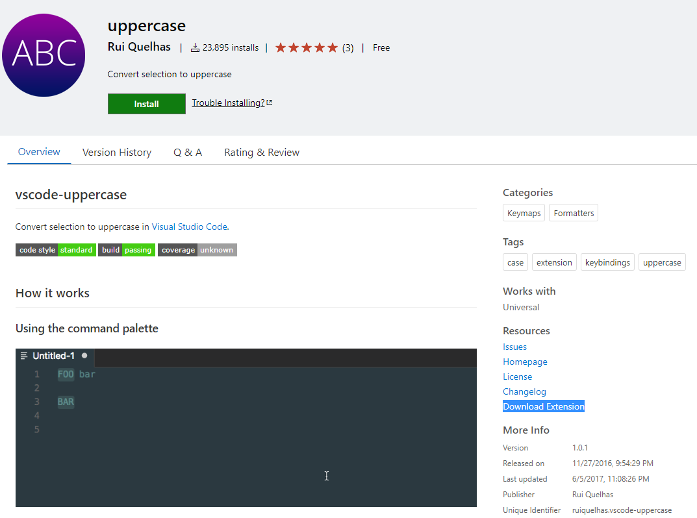Click the build passing badge
The image size is (697, 518).
pos(127,250)
